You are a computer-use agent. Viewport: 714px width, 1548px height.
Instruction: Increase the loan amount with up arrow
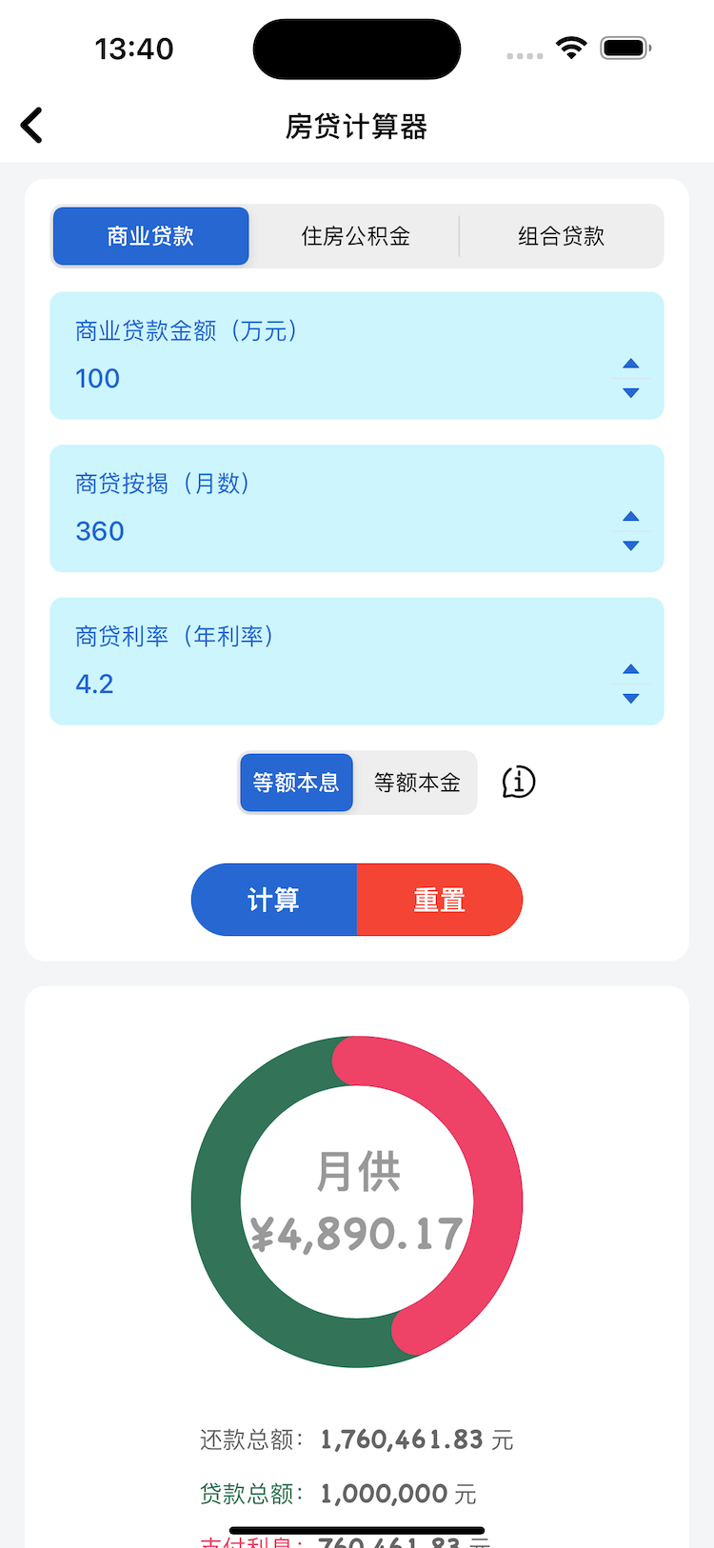point(630,364)
